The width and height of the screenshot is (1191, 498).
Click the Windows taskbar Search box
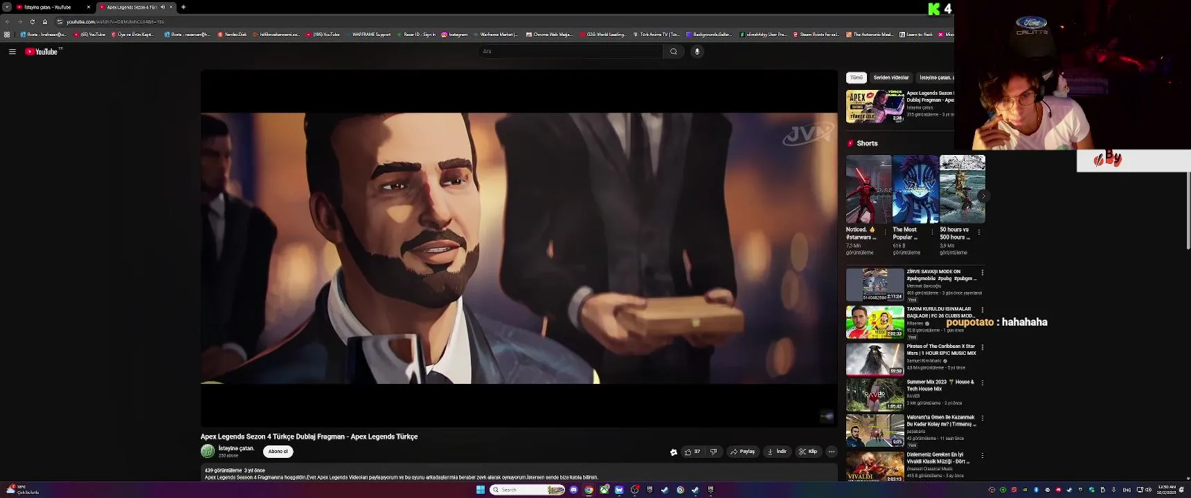(x=528, y=490)
